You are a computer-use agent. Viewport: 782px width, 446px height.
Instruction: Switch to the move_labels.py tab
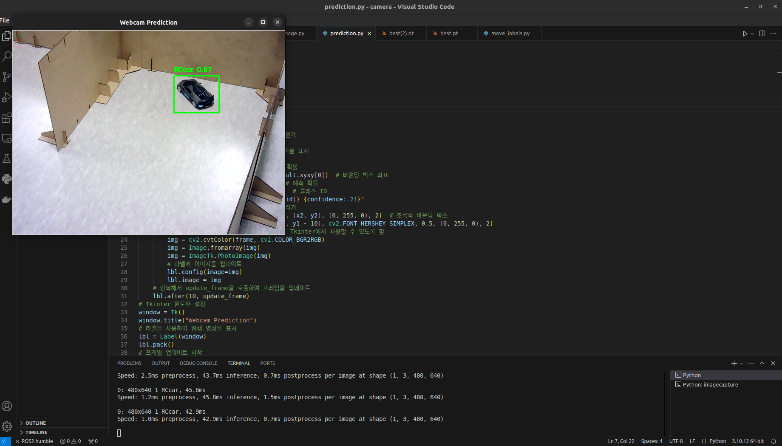pyautogui.click(x=510, y=33)
